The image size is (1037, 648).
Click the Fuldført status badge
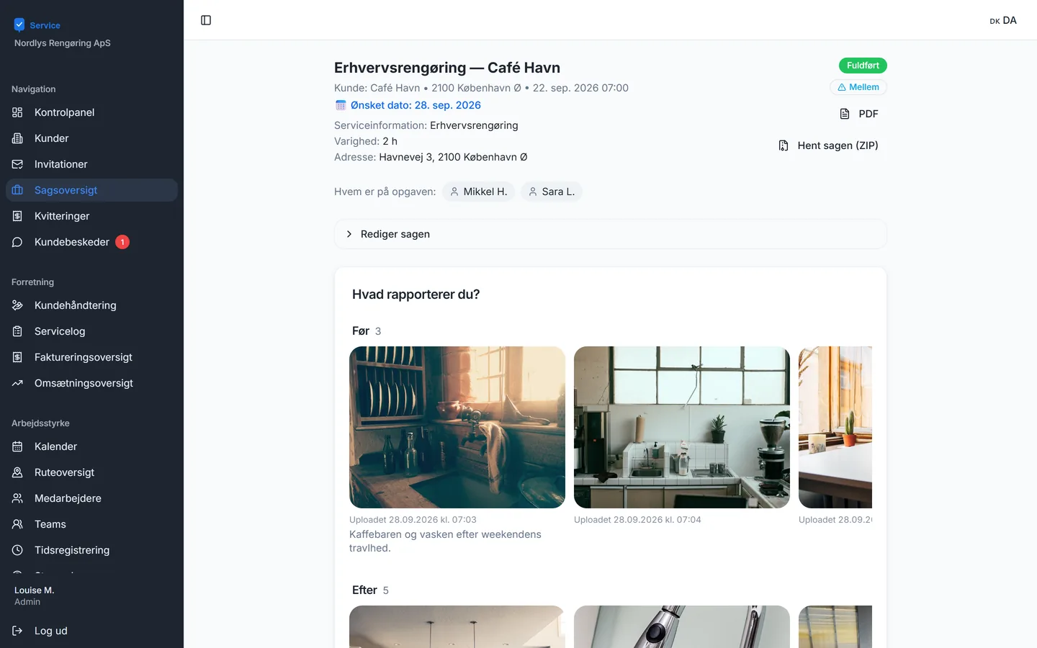coord(863,66)
